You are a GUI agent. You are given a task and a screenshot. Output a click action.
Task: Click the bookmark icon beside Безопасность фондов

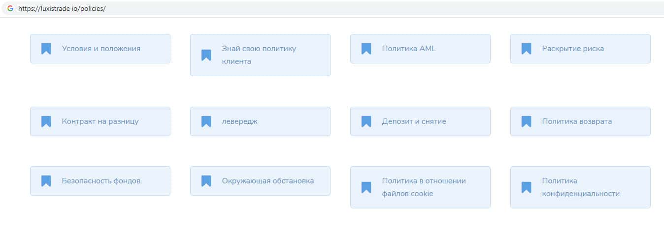coord(46,181)
